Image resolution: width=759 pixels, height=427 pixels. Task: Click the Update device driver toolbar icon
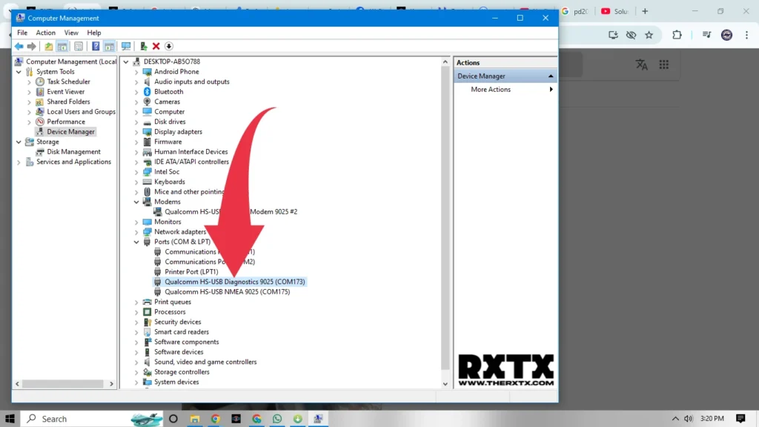pos(144,46)
